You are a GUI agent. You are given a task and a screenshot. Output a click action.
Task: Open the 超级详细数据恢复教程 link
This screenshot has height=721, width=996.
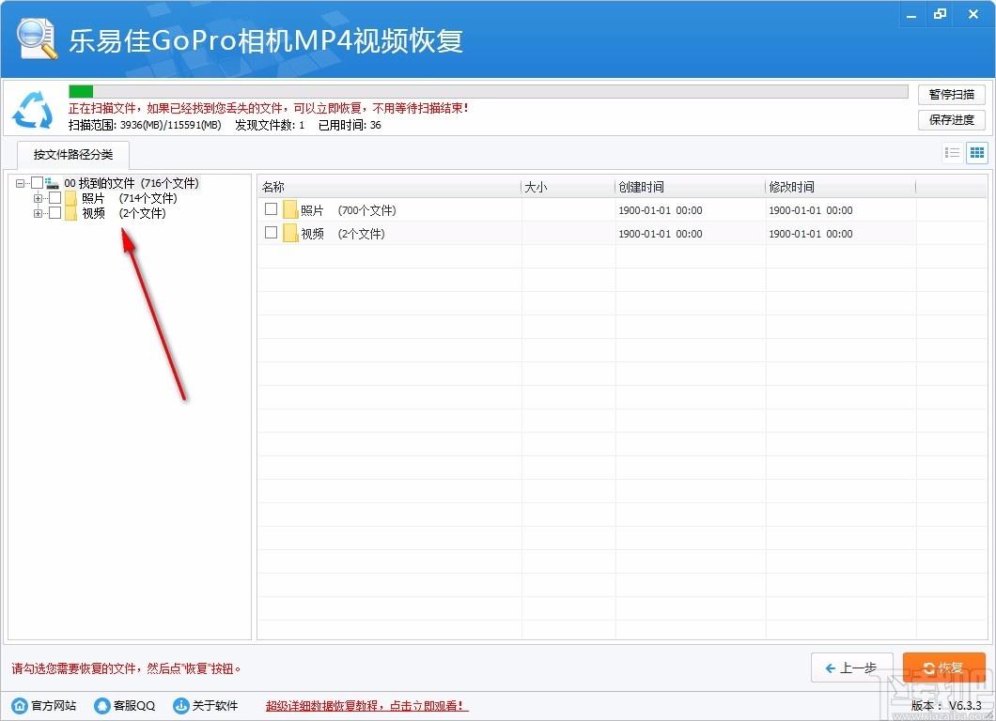366,706
